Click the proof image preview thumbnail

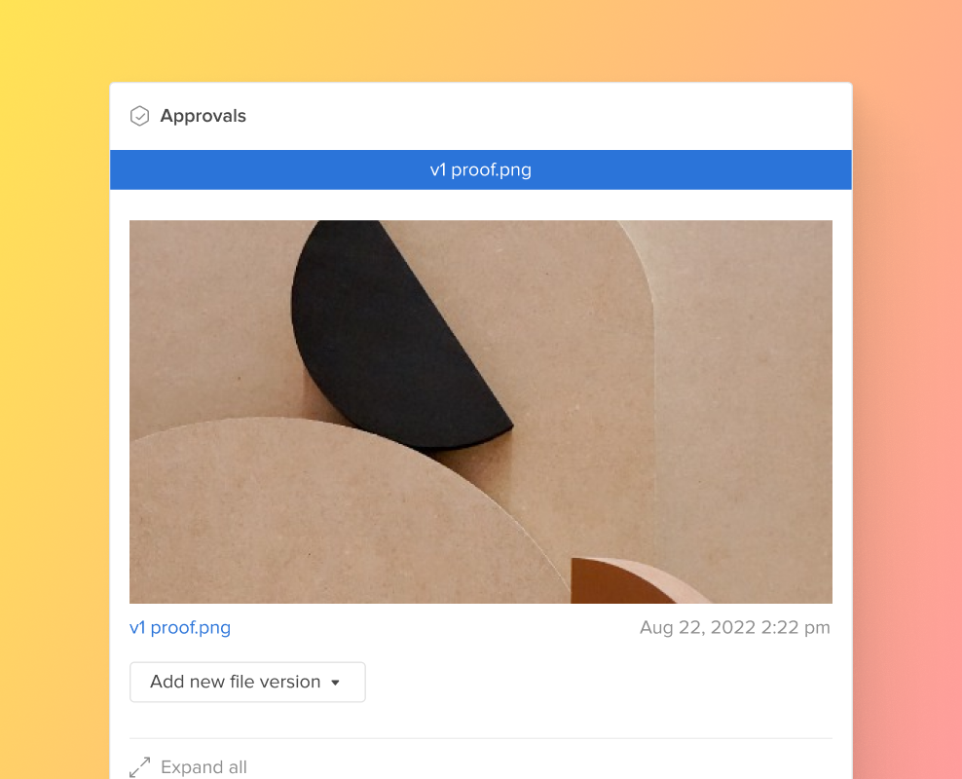(481, 412)
